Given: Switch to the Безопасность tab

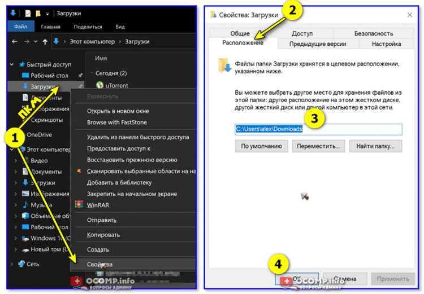Looking at the screenshot, I should tap(374, 33).
